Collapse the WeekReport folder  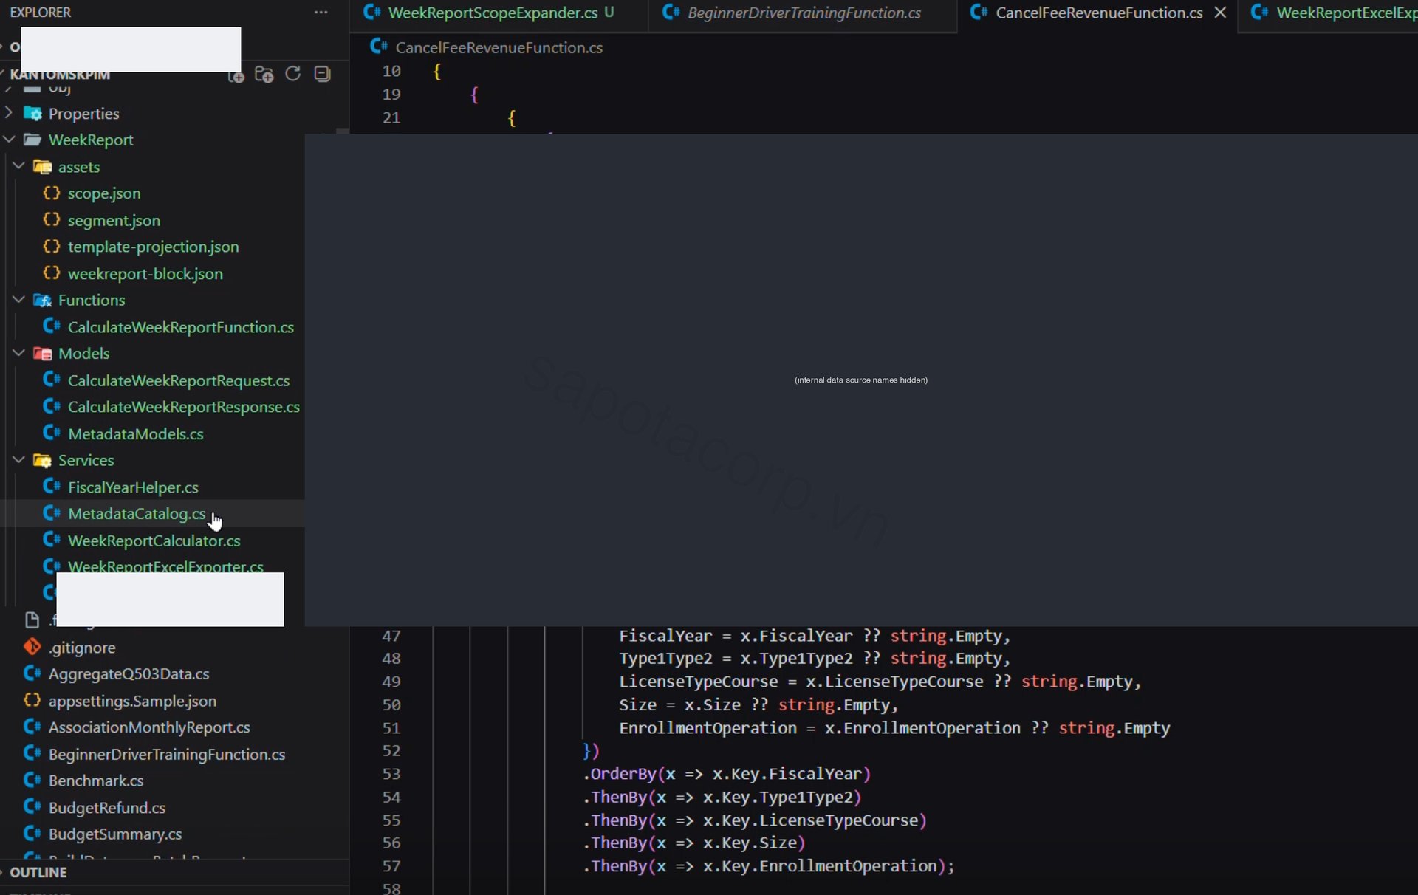point(9,140)
